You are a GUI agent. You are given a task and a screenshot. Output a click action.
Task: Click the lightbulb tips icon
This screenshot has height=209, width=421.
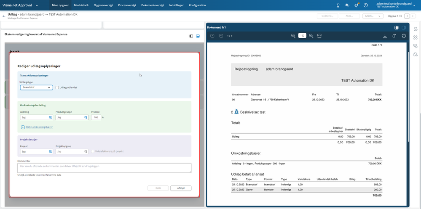(x=338, y=5)
